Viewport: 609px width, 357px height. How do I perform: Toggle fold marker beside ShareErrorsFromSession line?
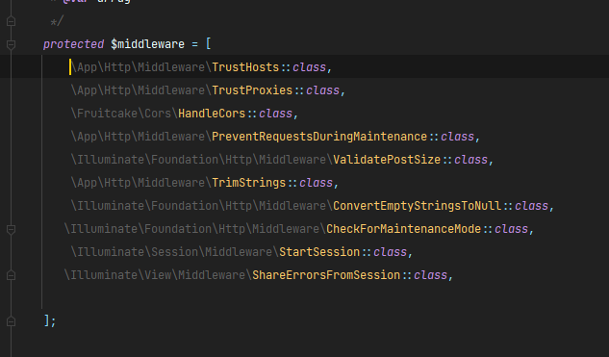click(12, 275)
